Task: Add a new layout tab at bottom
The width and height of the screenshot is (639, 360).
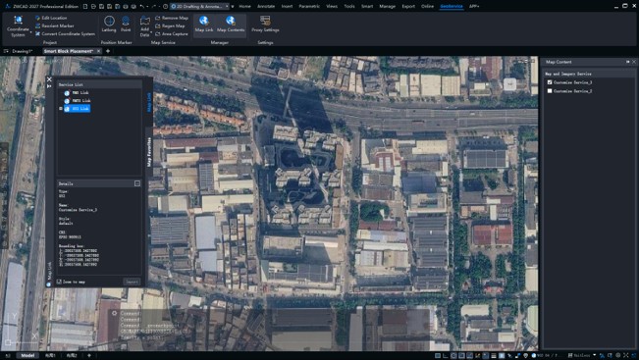Action: click(89, 355)
